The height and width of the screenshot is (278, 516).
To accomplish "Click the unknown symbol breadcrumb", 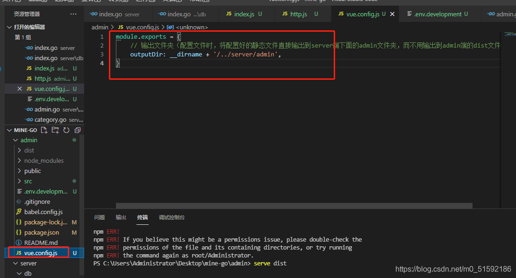I will tap(187, 27).
